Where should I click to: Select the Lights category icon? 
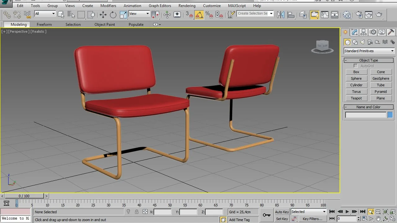coord(363,42)
